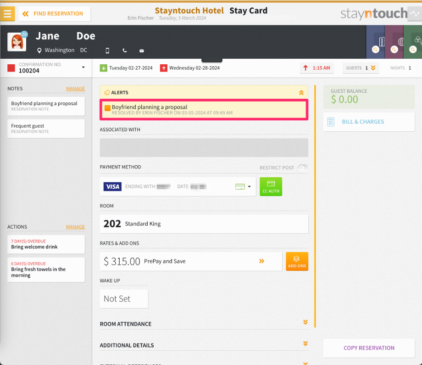Open the confirmation number dropdown
The height and width of the screenshot is (365, 422).
[x=83, y=67]
